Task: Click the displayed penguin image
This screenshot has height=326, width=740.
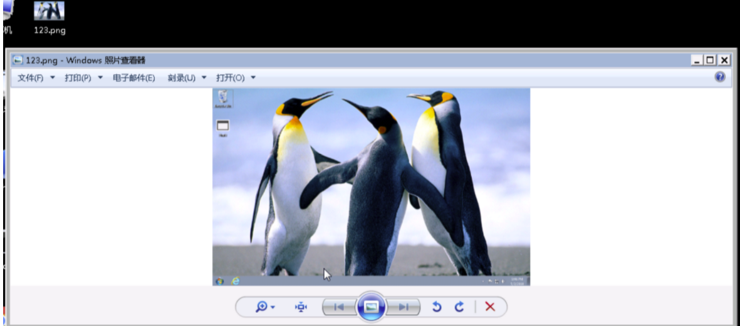Action: 371,186
